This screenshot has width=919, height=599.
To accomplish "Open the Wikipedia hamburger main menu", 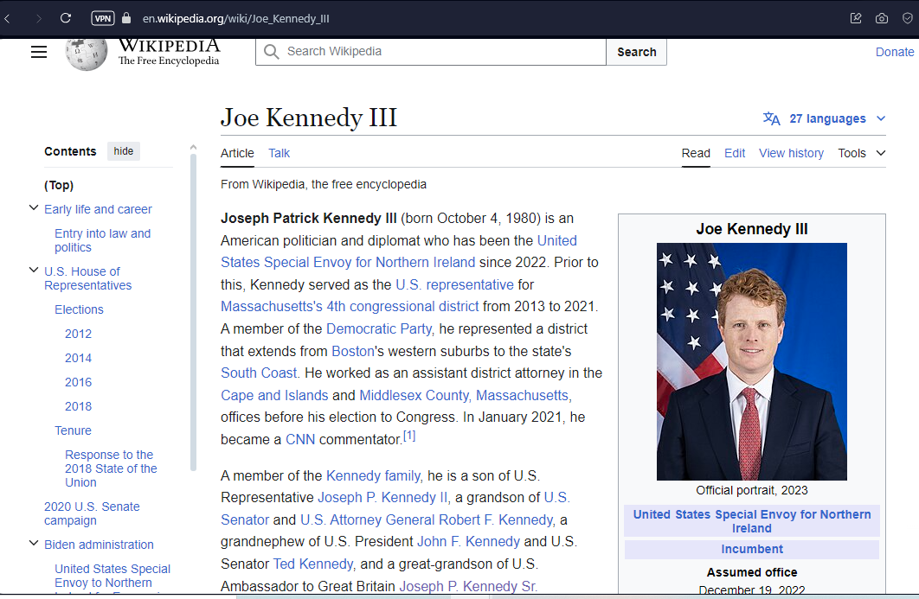I will pos(39,52).
